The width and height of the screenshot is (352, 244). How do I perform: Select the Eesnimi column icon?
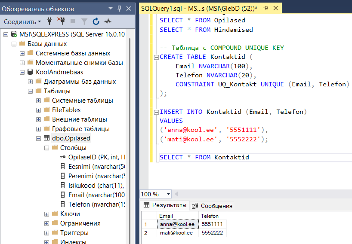[x=63, y=167]
